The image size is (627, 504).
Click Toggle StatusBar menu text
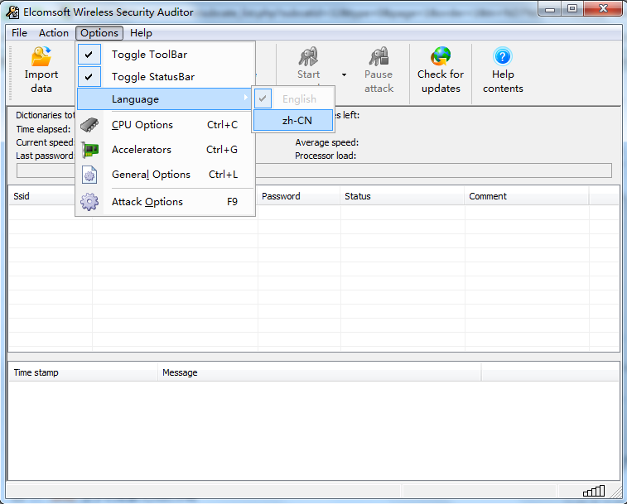[153, 77]
